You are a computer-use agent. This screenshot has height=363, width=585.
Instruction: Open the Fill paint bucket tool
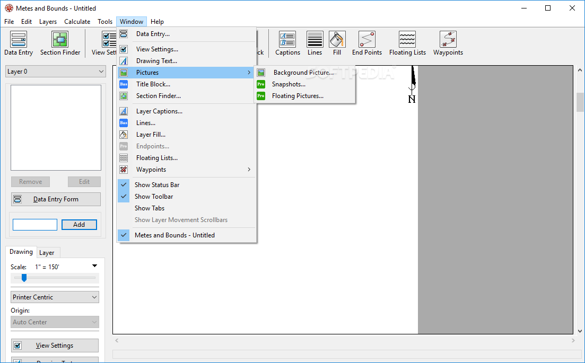click(x=337, y=43)
